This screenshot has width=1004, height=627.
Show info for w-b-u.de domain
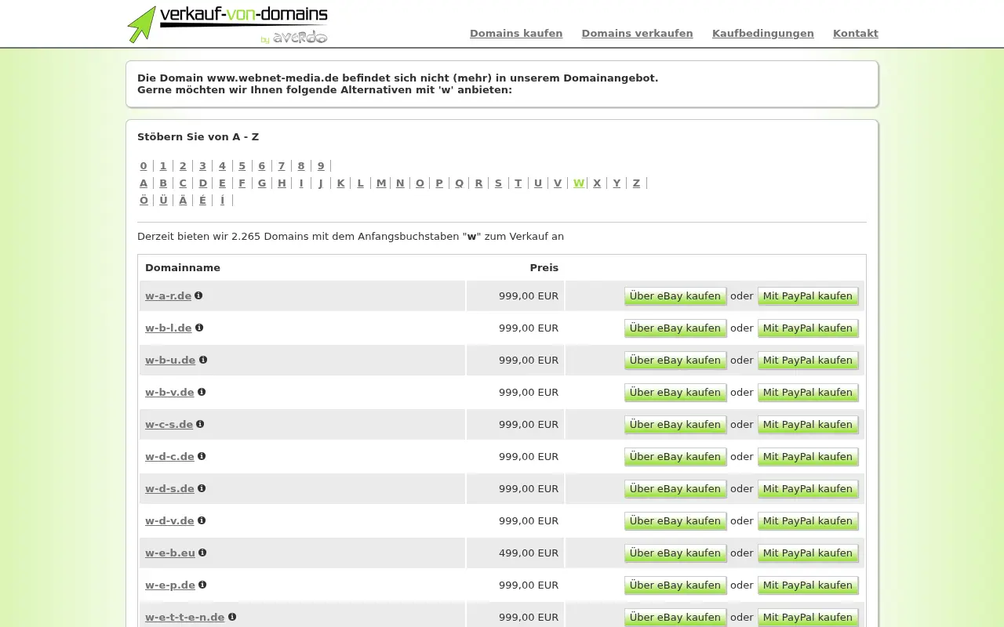click(x=203, y=360)
